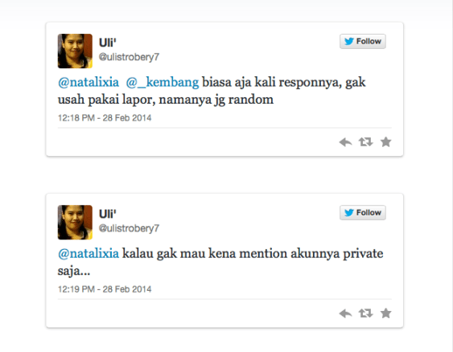453x352 pixels.
Task: Open @natalixia mention in the first tweet
Action: (x=89, y=83)
